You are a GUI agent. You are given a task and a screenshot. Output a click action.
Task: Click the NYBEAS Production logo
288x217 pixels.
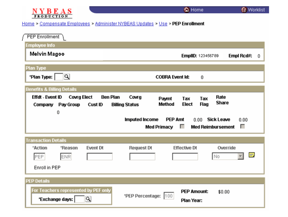(52, 13)
